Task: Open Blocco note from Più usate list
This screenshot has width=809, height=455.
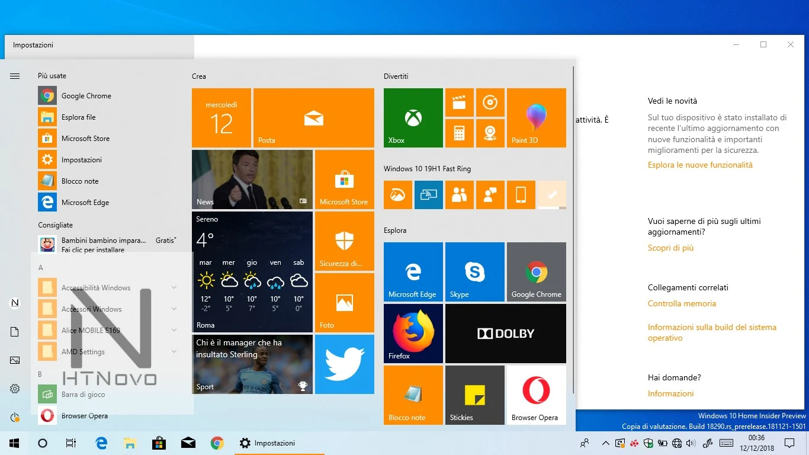Action: [108, 181]
